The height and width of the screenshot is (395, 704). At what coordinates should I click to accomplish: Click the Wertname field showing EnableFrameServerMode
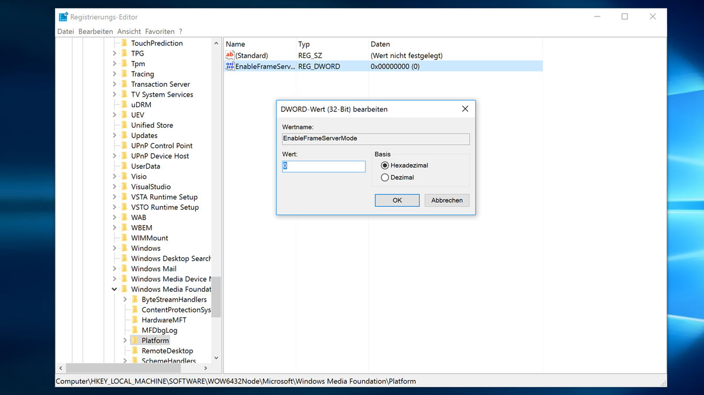click(375, 139)
